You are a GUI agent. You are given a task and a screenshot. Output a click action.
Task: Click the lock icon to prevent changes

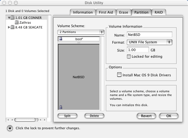(10, 128)
